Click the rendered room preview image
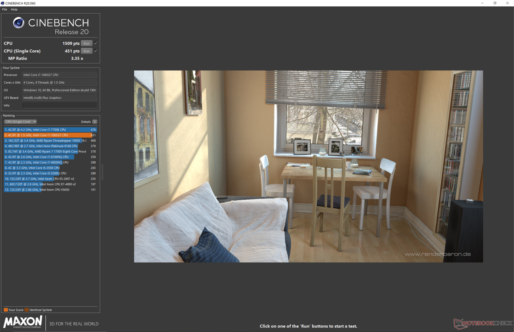This screenshot has height=332, width=514. 308,166
